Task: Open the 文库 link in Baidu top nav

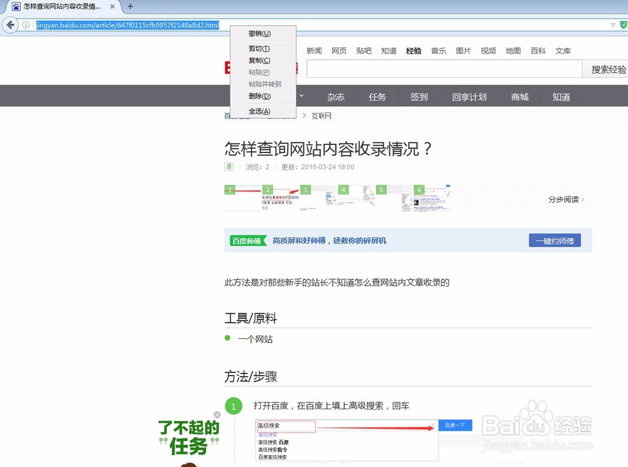Action: coord(563,51)
